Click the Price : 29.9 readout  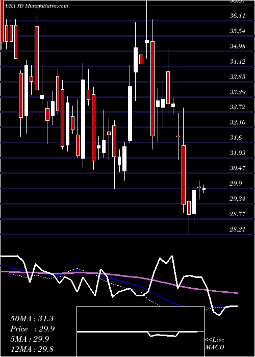click(x=33, y=329)
